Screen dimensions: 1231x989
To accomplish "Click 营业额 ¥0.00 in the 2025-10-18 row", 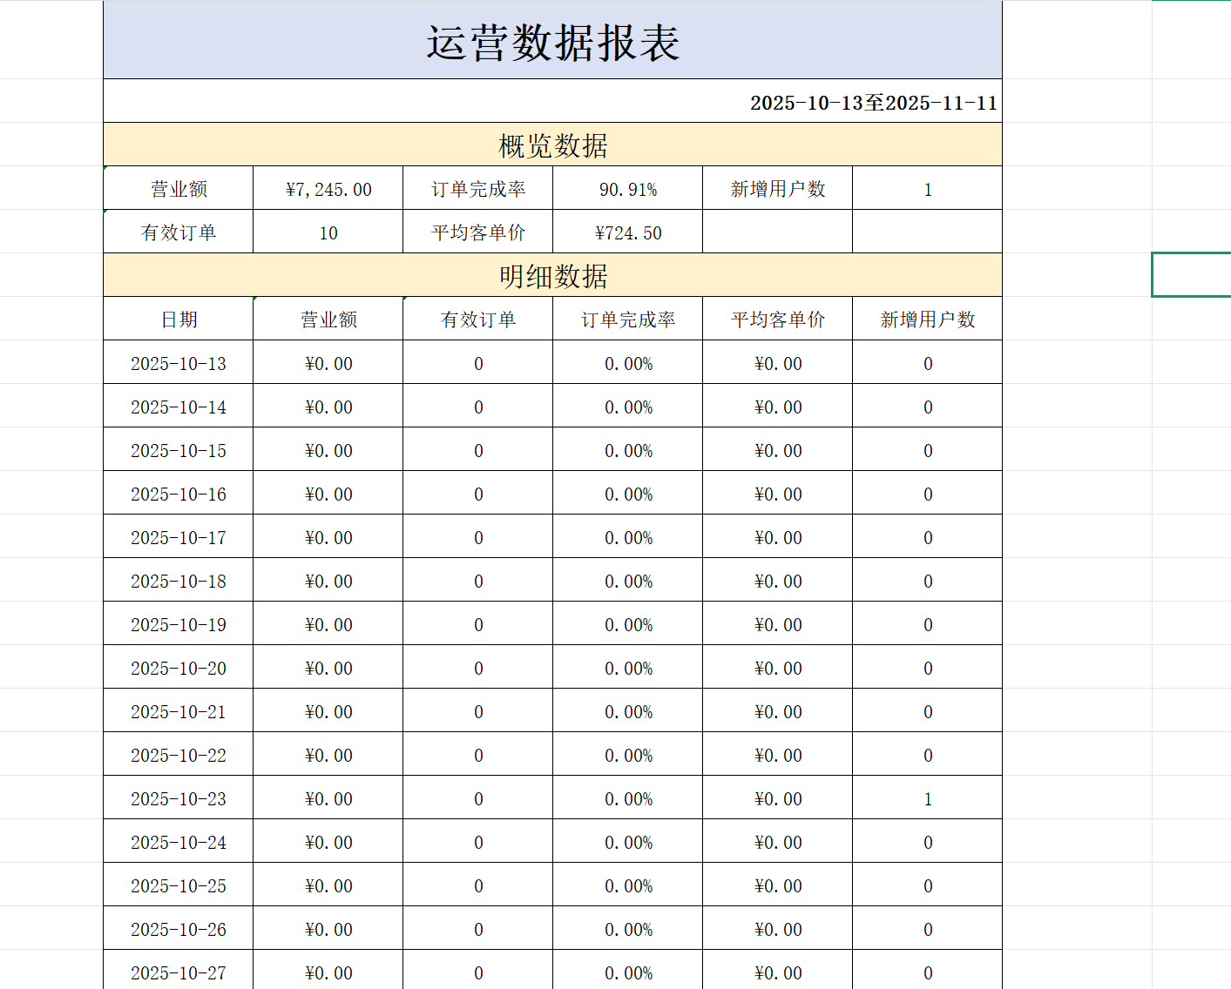I will [328, 580].
